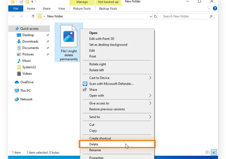The width and height of the screenshot is (226, 159).
Task: Open the address bar history dropdown
Action: click(x=150, y=16)
